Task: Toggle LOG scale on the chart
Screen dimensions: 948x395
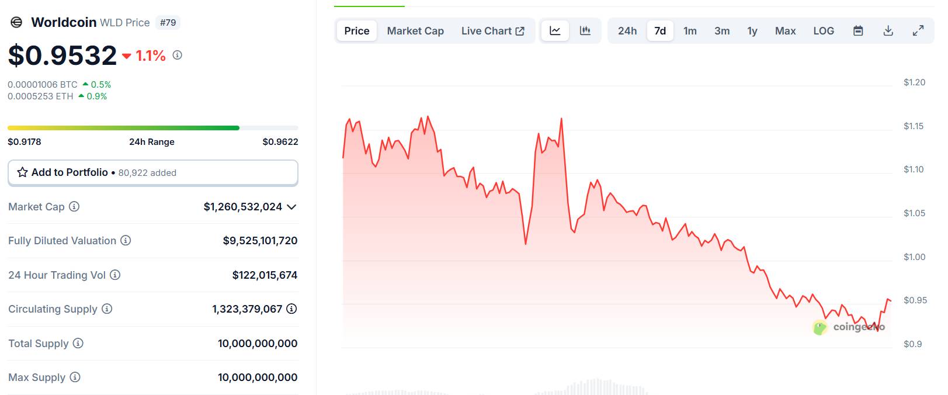Action: (824, 31)
